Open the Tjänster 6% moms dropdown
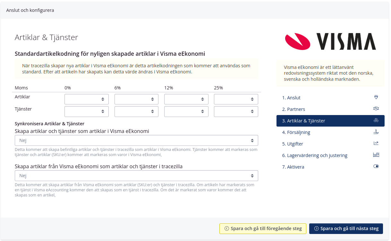 (136, 112)
